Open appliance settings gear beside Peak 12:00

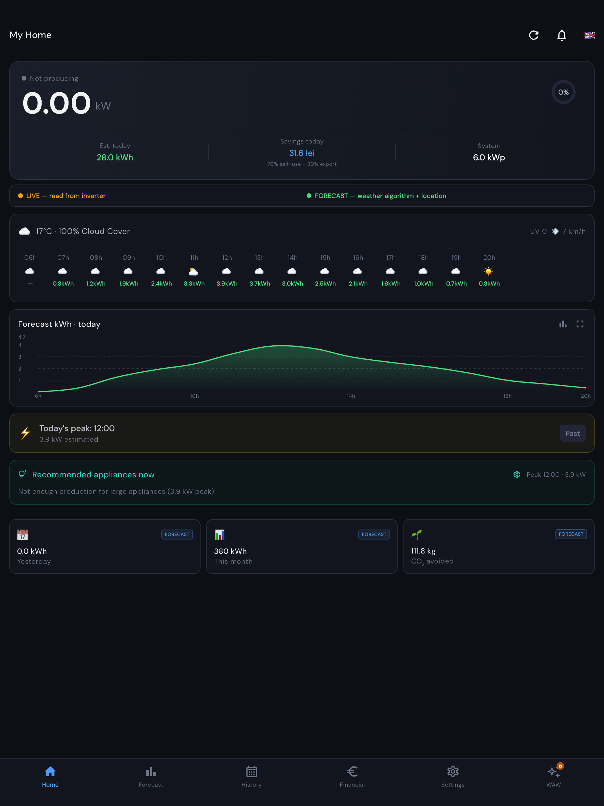point(517,474)
